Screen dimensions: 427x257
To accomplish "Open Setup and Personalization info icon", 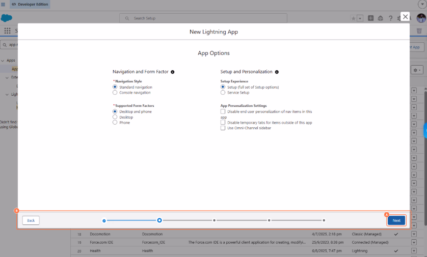I will pos(277,72).
